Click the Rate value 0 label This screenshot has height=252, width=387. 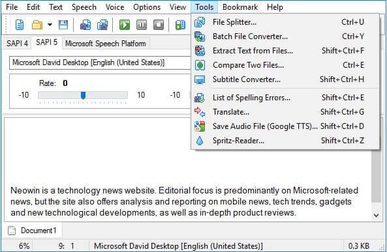pos(65,83)
